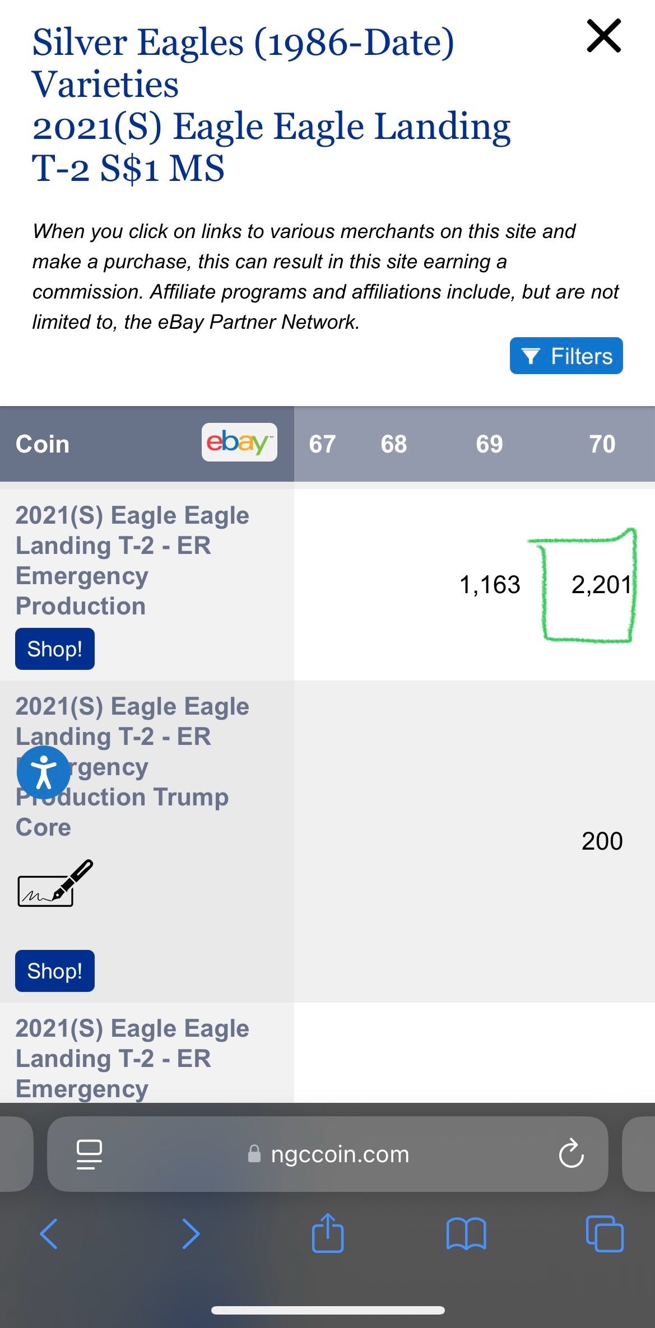Select the grade 70 column header
Image resolution: width=655 pixels, height=1328 pixels.
[602, 444]
